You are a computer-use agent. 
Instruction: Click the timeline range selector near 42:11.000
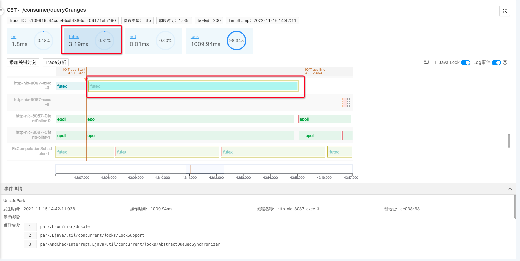(205, 169)
